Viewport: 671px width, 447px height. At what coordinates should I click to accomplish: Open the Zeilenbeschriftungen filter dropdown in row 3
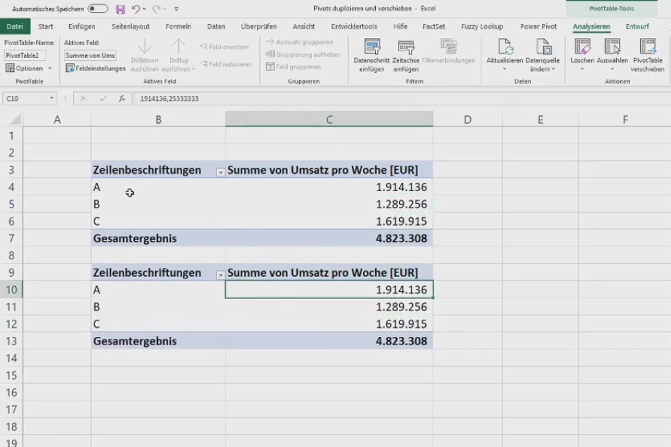coord(220,173)
